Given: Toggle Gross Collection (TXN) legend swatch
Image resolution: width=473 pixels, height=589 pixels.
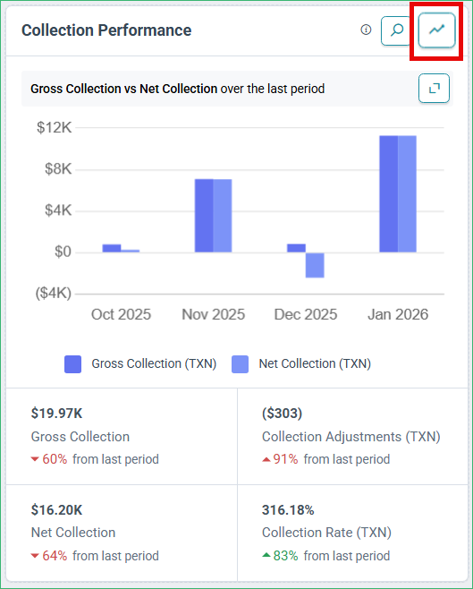Looking at the screenshot, I should pyautogui.click(x=72, y=364).
